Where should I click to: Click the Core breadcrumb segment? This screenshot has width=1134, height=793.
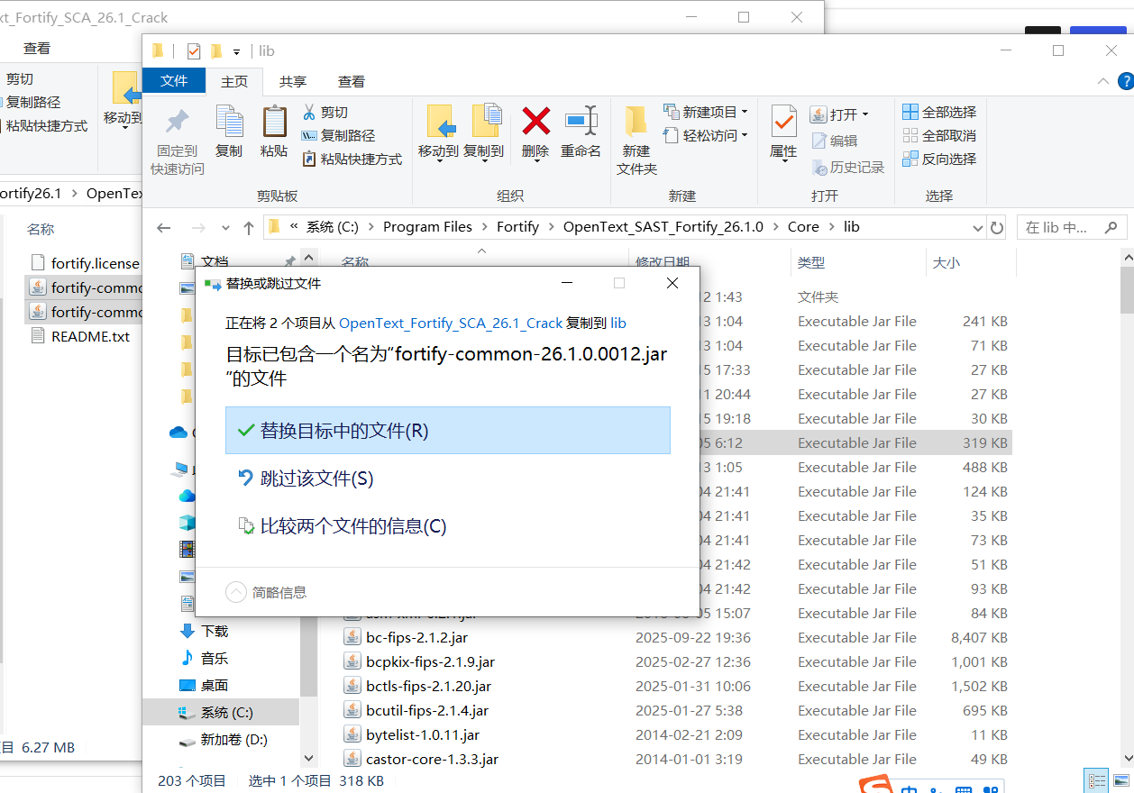[803, 227]
